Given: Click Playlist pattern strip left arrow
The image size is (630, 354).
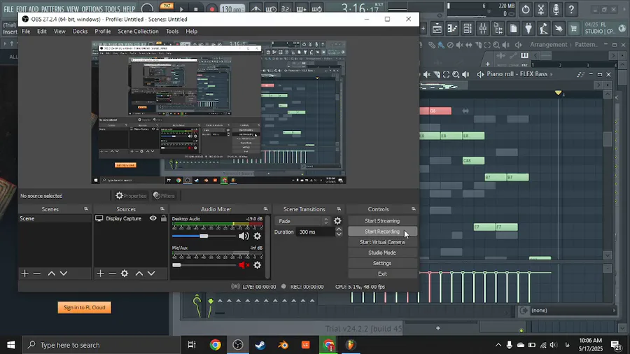Looking at the screenshot, I should [535, 56].
